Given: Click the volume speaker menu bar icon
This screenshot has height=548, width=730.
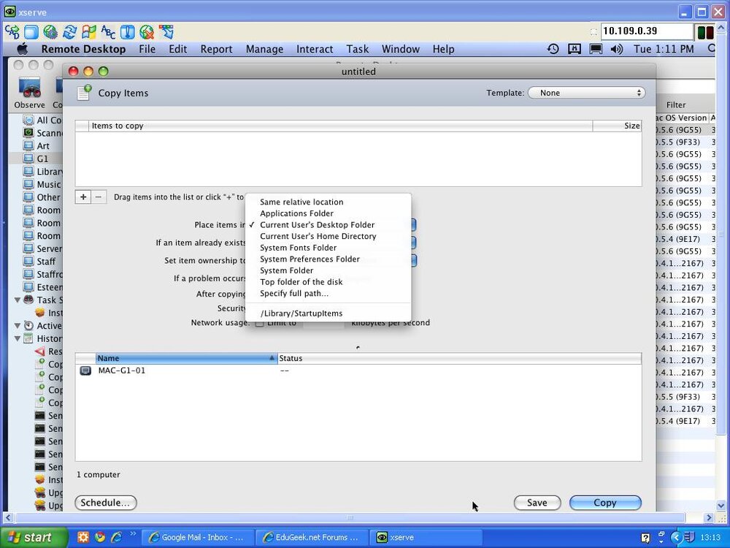Looking at the screenshot, I should [x=616, y=49].
